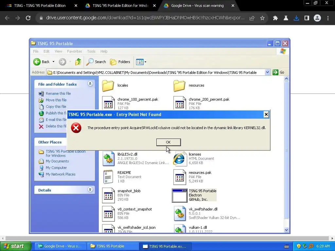
Task: Select v8_context_snapshot file icon
Action: 108,214
